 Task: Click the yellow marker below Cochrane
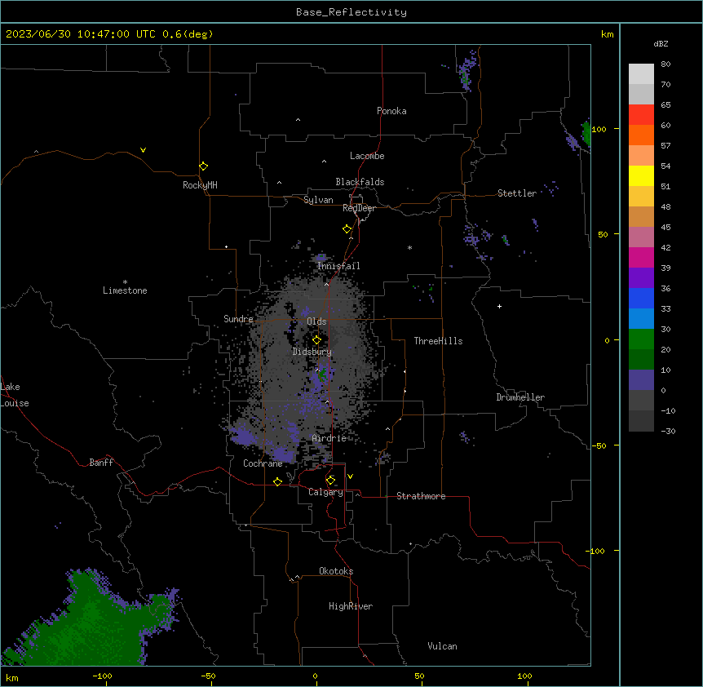[277, 481]
